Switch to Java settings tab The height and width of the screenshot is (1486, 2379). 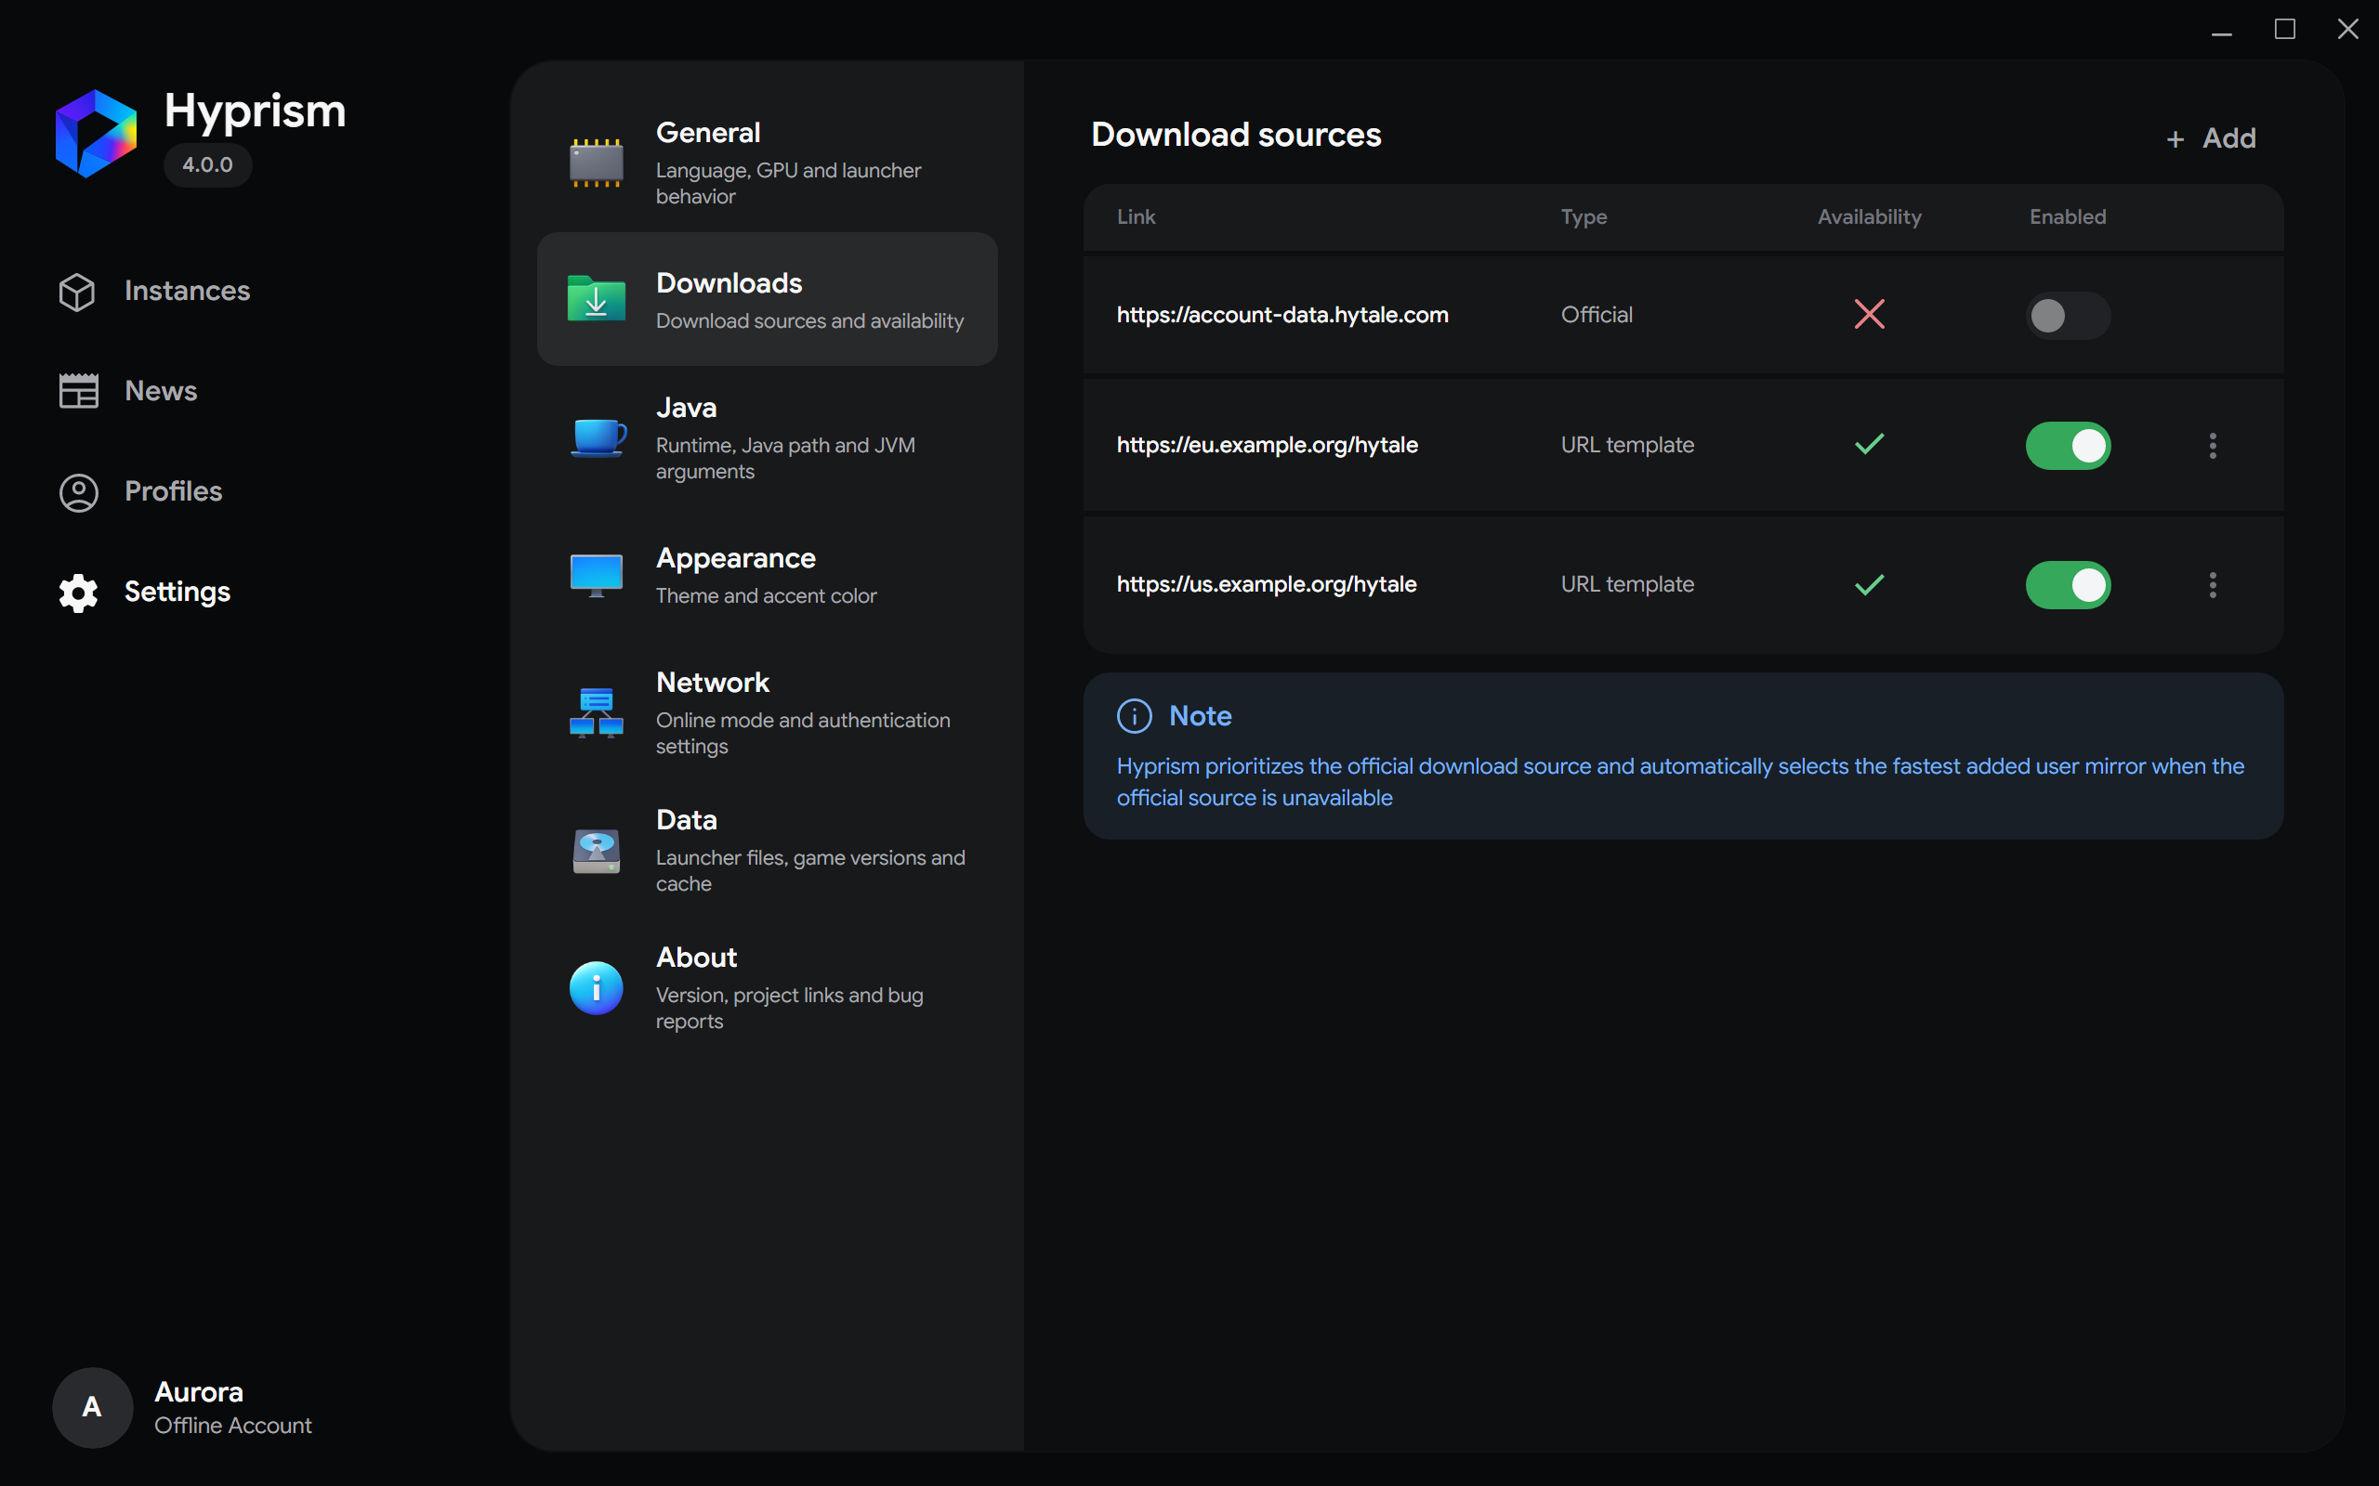click(767, 438)
